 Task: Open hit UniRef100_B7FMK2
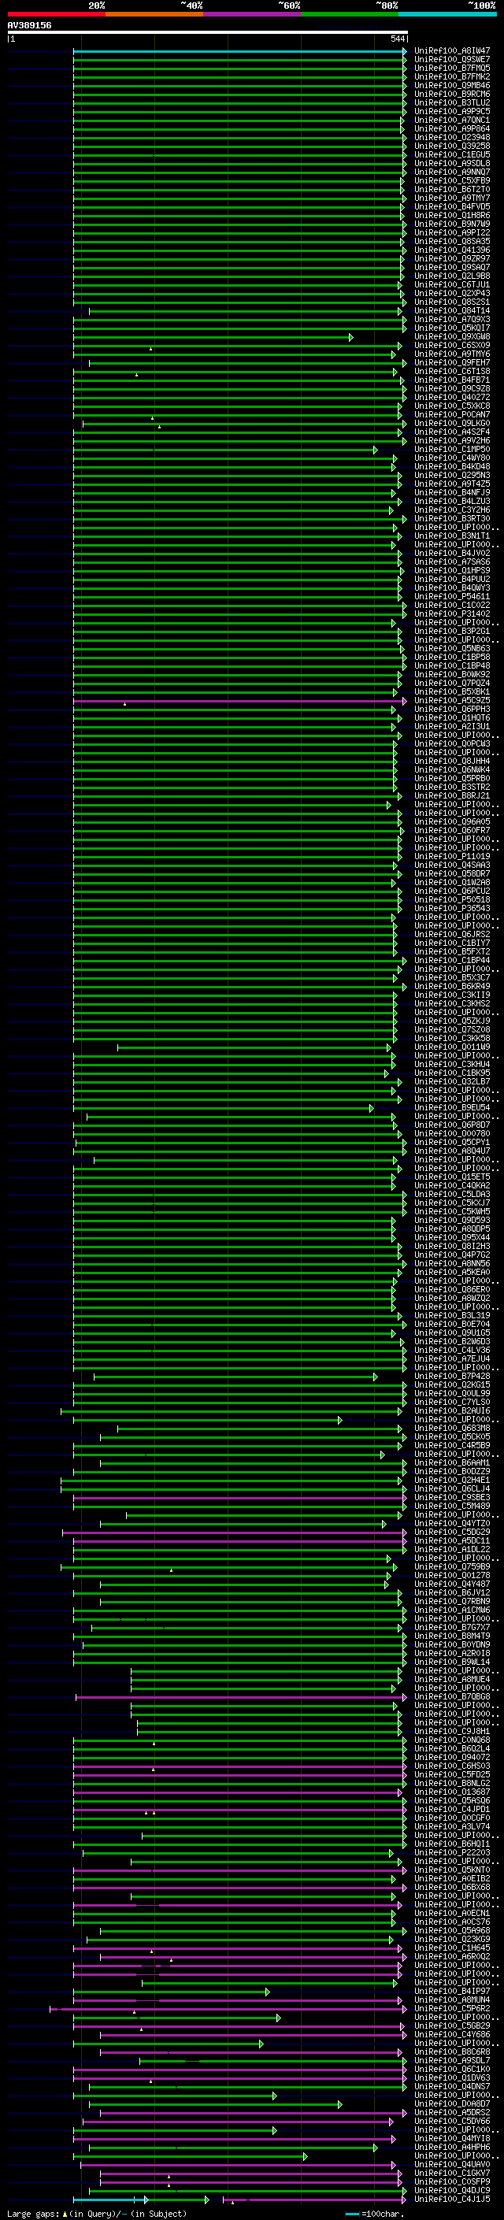coord(452,76)
